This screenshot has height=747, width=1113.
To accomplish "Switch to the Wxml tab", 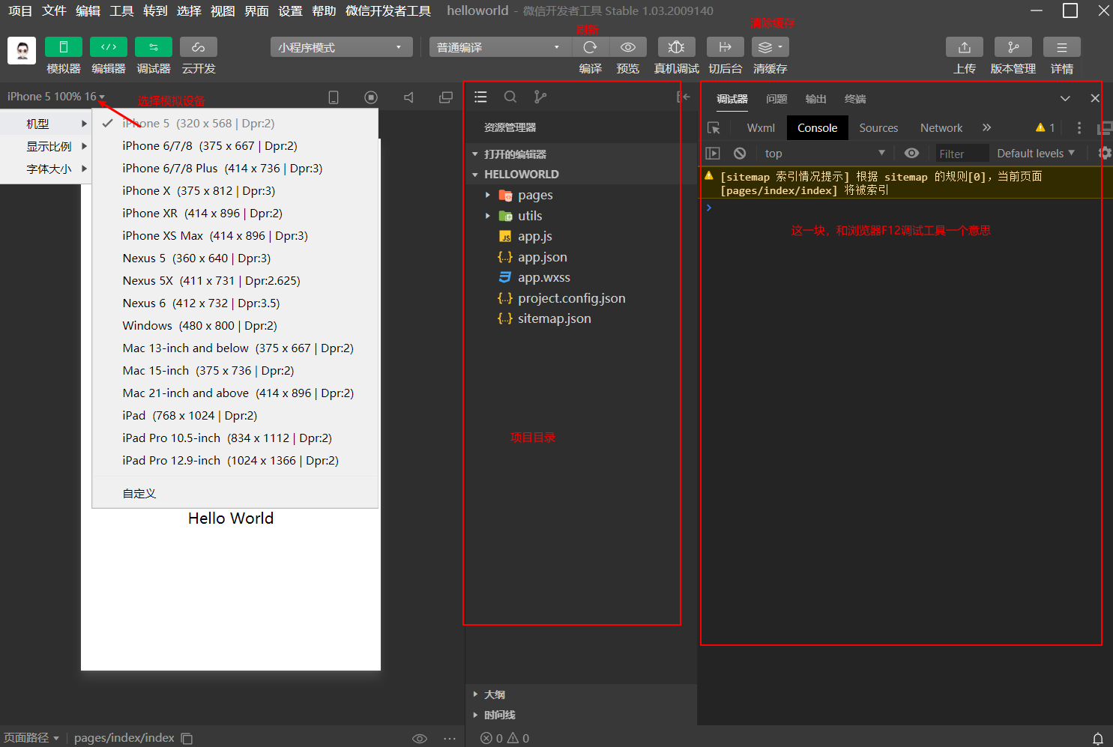I will point(761,128).
